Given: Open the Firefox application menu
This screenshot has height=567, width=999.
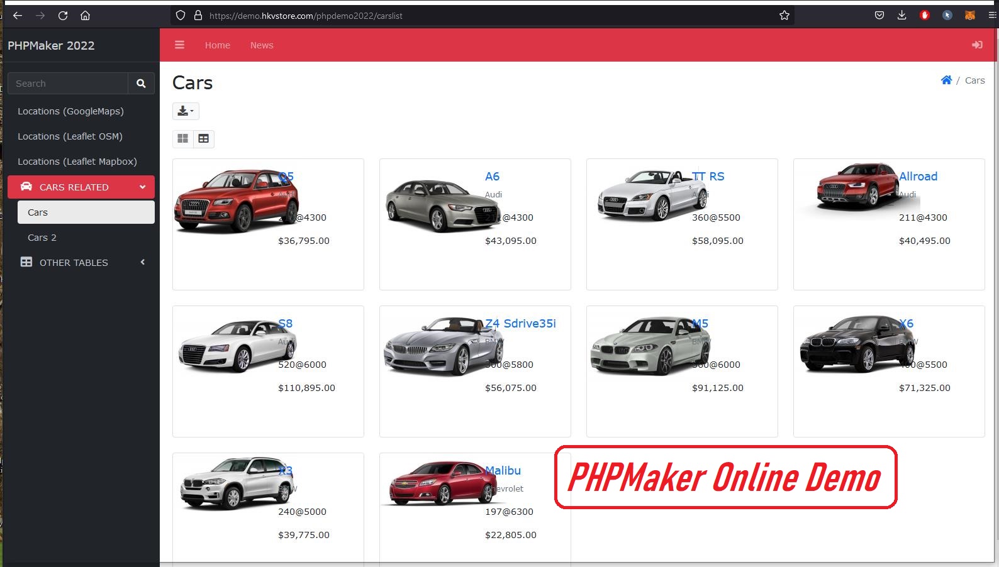Looking at the screenshot, I should click(993, 16).
